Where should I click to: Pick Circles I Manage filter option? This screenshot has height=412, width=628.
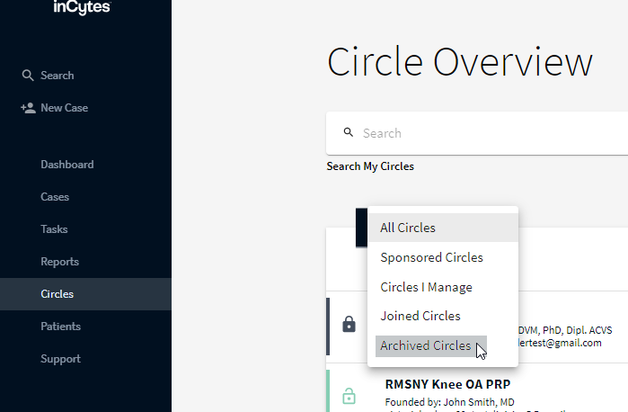coord(426,287)
